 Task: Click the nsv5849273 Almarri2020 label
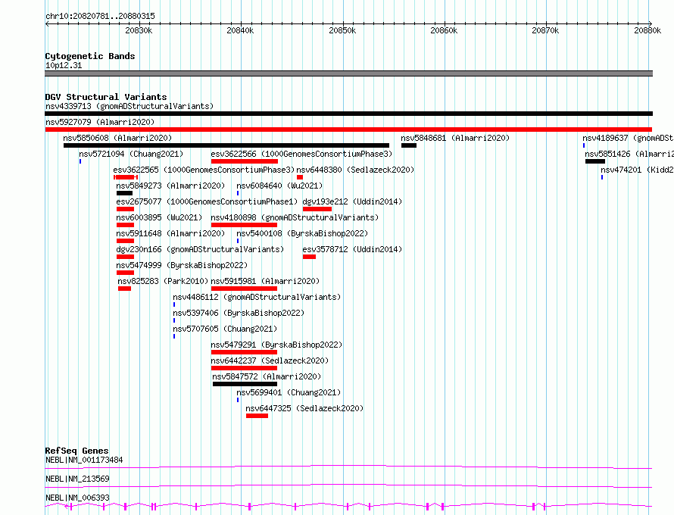pyautogui.click(x=170, y=186)
